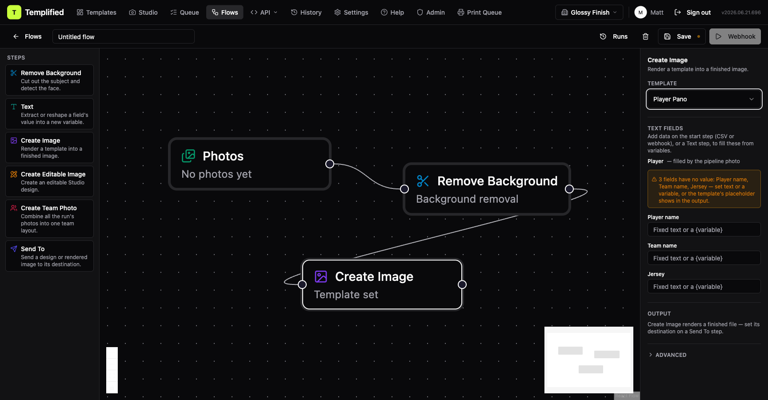Click the scissors icon on the sidebar Remove Background step
Viewport: 768px width, 400px height.
coord(14,73)
